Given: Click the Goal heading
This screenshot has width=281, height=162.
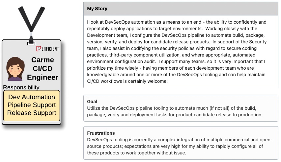Looking at the screenshot, I should click(92, 102).
